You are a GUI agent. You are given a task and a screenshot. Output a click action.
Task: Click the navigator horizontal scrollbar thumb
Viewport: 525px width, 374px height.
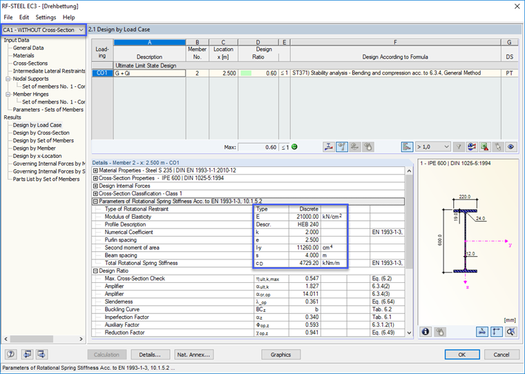pos(32,339)
